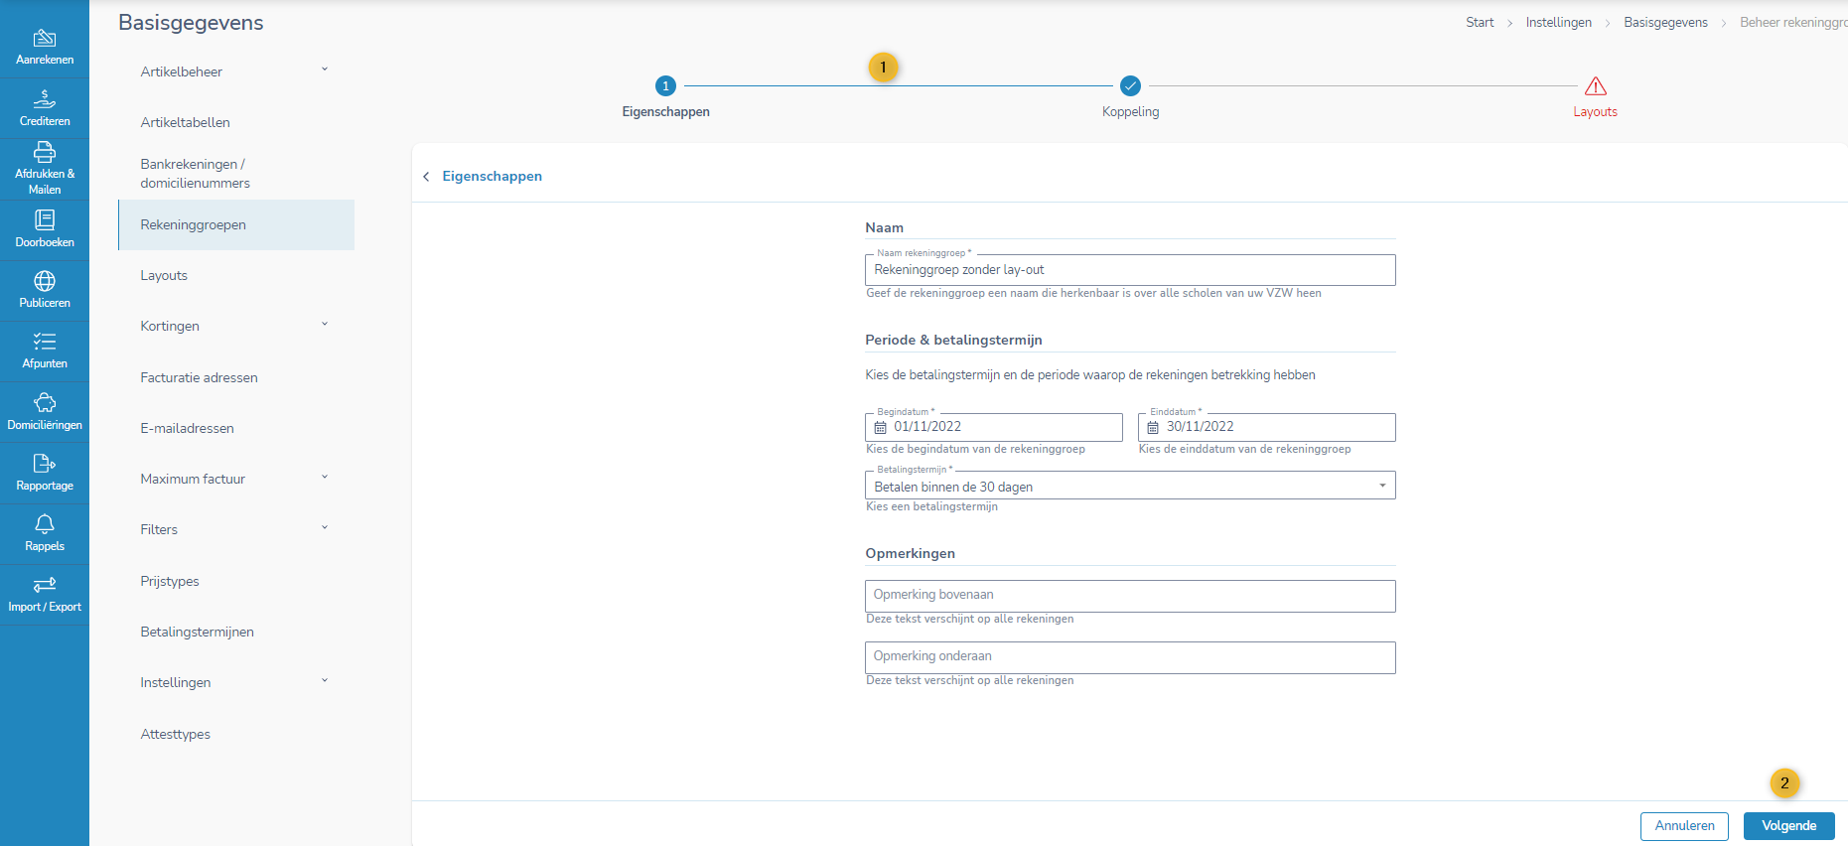The image size is (1848, 846).
Task: Click the Einddatum calendar icon
Action: click(1153, 427)
